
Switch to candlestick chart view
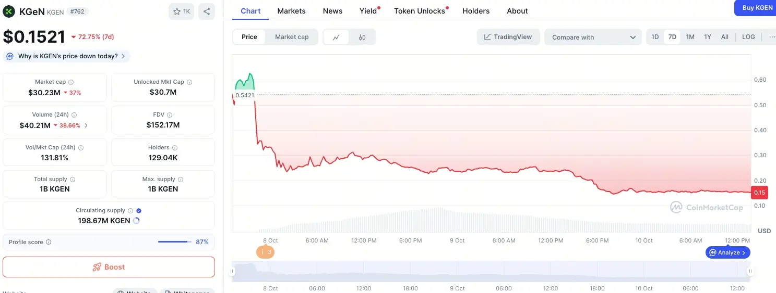click(x=362, y=37)
